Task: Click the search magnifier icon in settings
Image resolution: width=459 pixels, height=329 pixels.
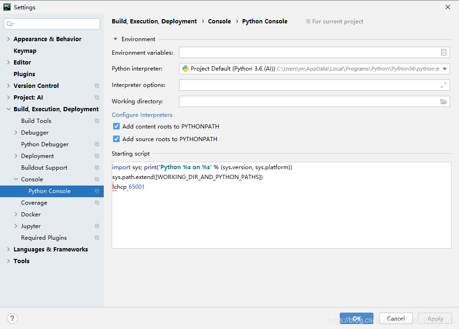Action: click(x=10, y=24)
